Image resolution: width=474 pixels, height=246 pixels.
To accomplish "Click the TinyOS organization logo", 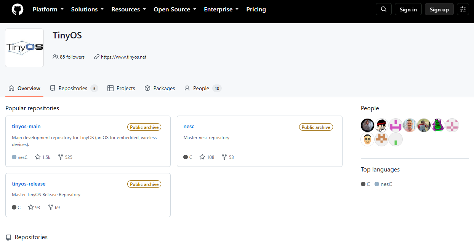I will coord(24,48).
